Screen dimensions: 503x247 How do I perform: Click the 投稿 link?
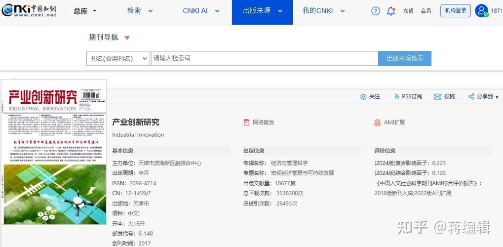(449, 97)
